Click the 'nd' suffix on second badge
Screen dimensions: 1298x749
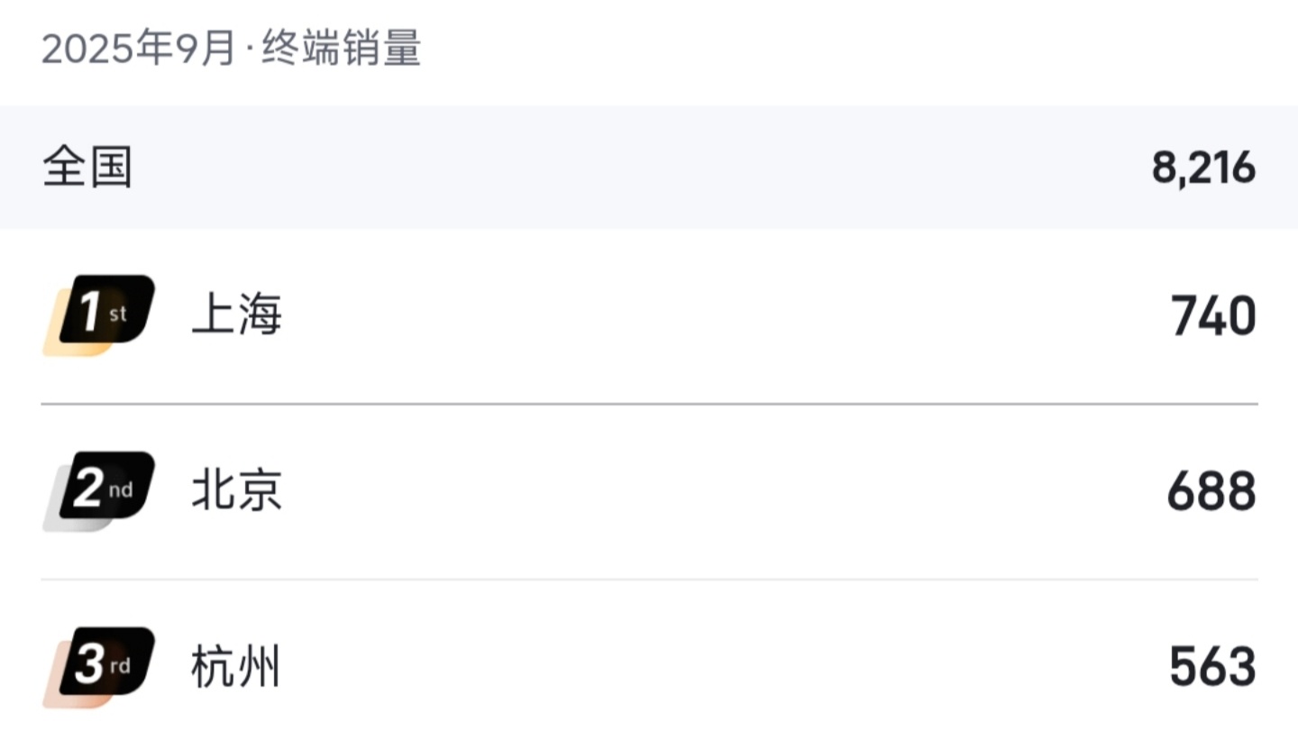pyautogui.click(x=121, y=490)
